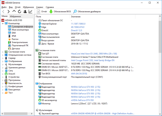Open the Вид menu
The height and width of the screenshot is (116, 162).
click(11, 7)
